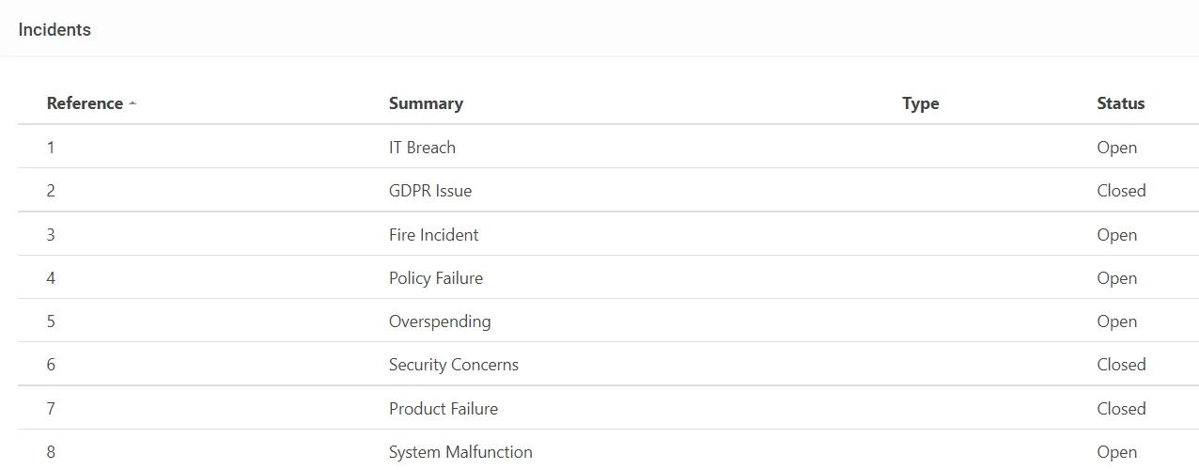Open the System Malfunction incident

[460, 452]
